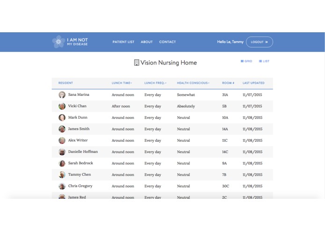Click 'Every day' in Tammy Chen's row
Screen dimensions: 325x231
[x=153, y=174]
